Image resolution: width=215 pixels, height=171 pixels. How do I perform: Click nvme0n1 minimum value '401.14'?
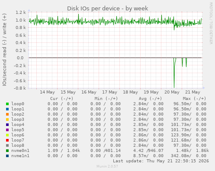coord(113,151)
